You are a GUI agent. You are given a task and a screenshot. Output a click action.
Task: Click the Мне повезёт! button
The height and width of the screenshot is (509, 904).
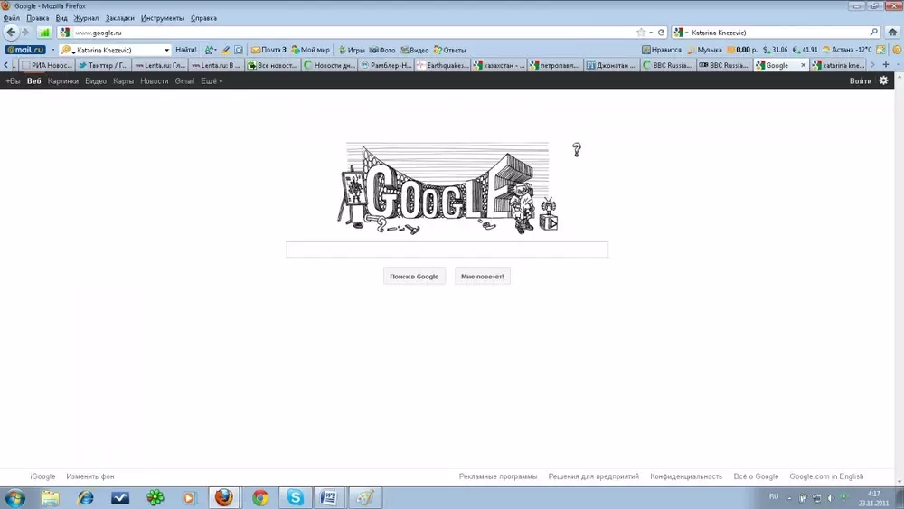pyautogui.click(x=483, y=277)
